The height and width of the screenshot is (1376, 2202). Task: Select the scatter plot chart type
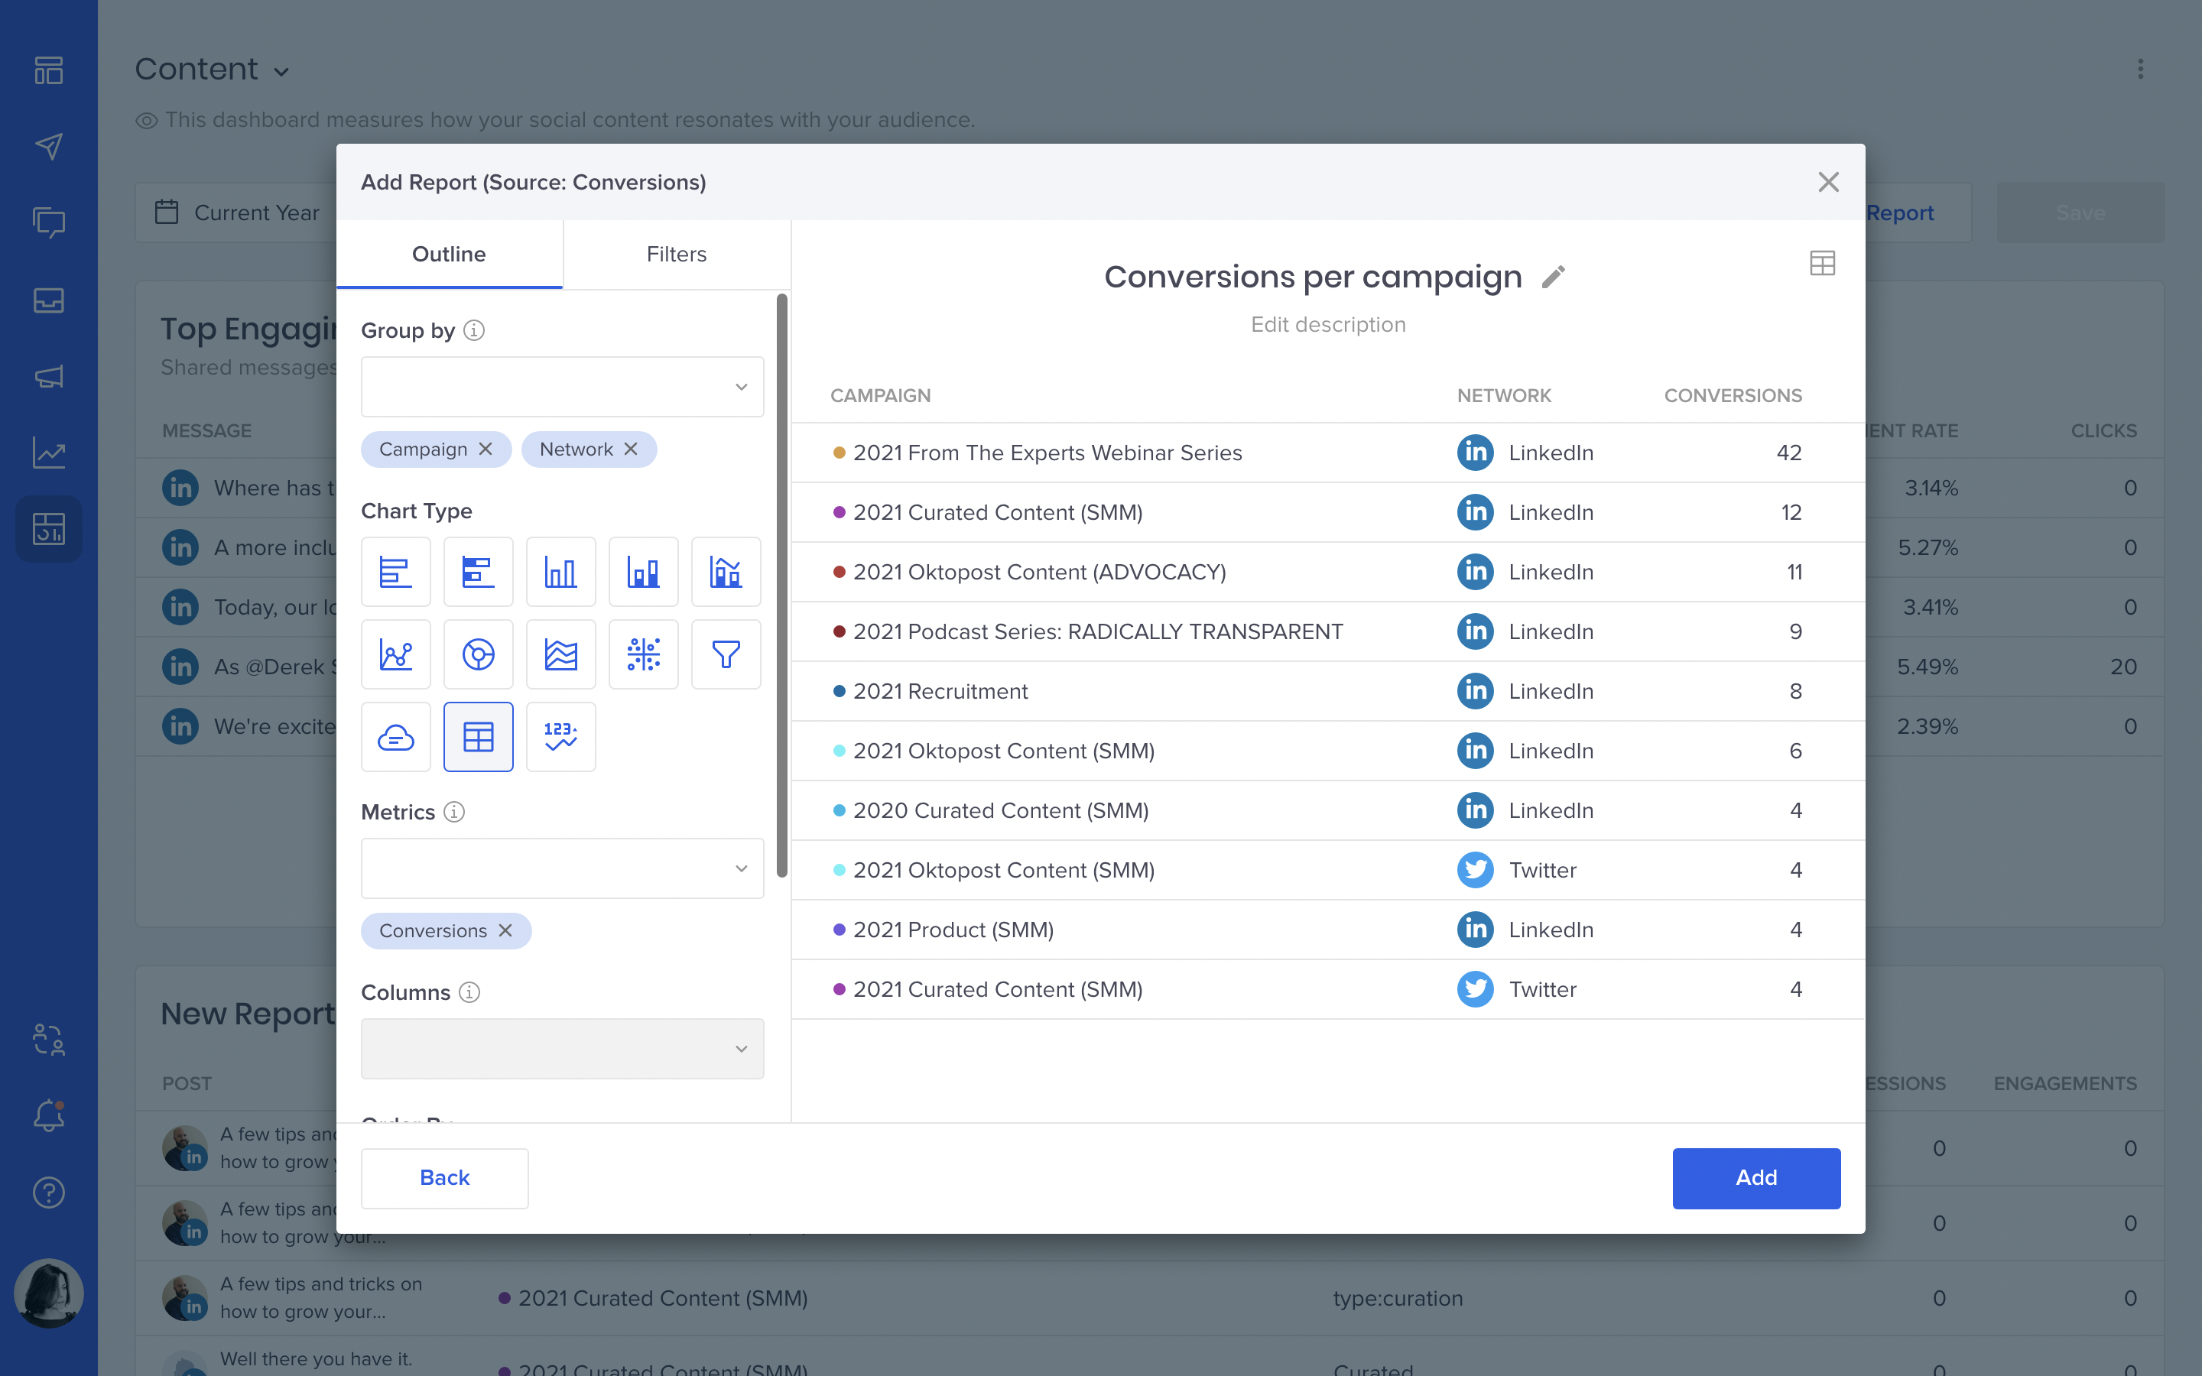tap(643, 654)
